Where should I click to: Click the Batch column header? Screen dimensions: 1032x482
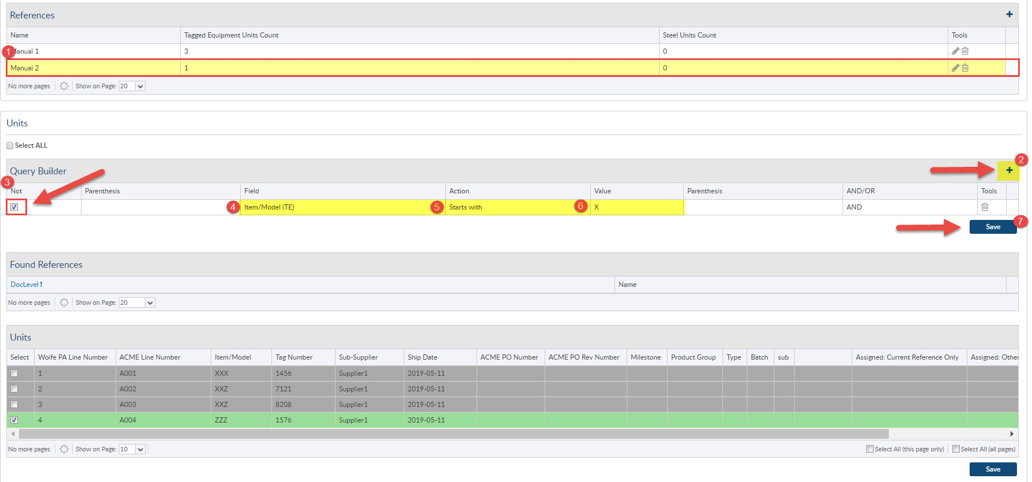pyautogui.click(x=759, y=357)
